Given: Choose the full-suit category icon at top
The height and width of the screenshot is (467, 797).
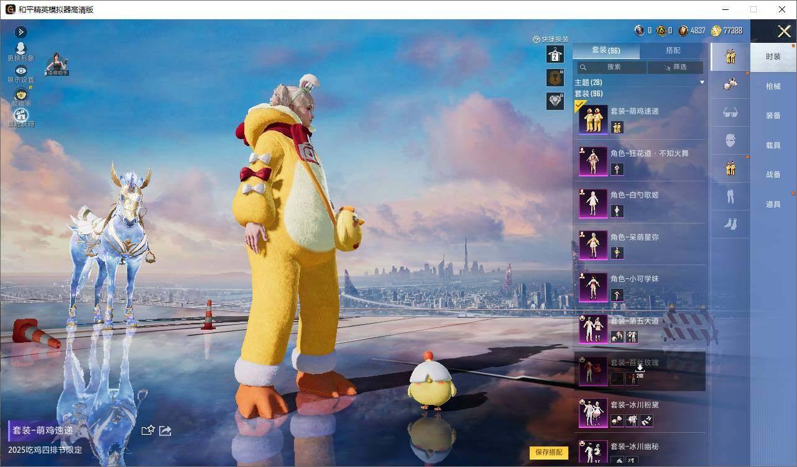Looking at the screenshot, I should click(730, 57).
